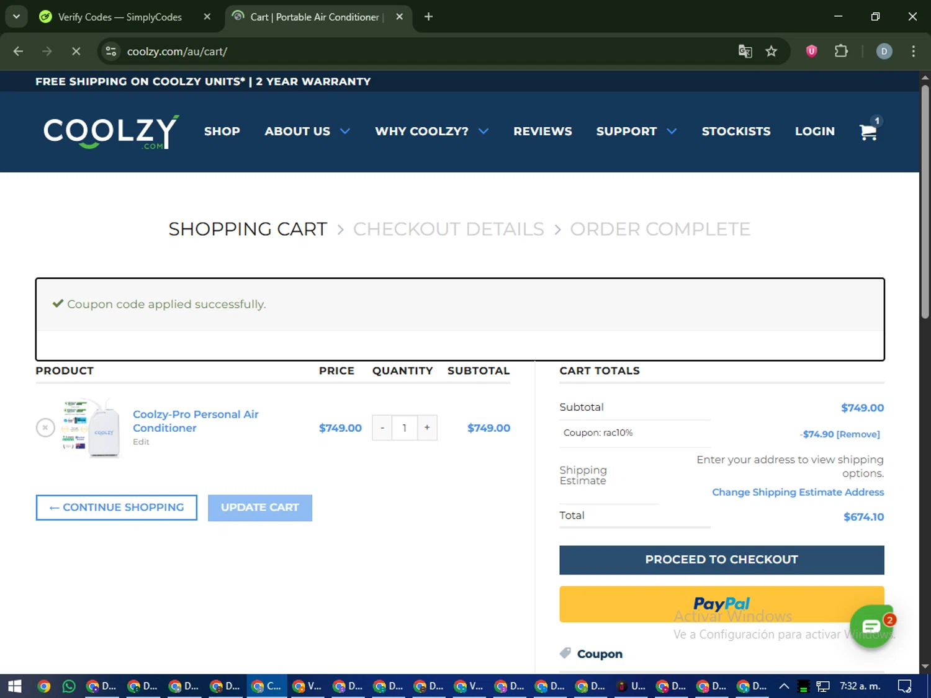
Task: Decrease the quantity with the minus button
Action: click(x=382, y=427)
